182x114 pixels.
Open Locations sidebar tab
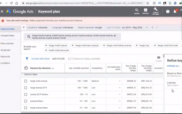[x=5, y=63]
